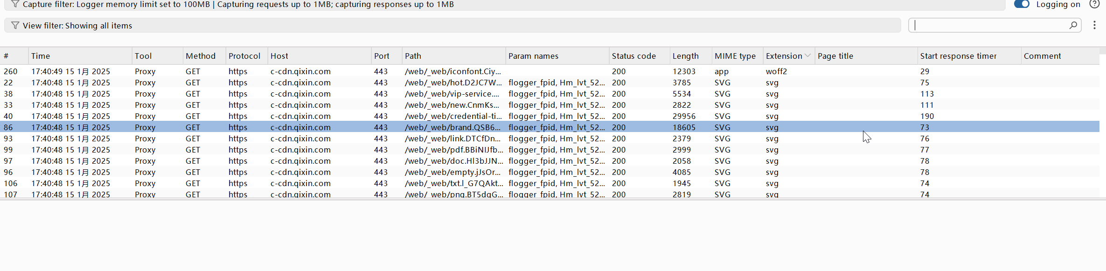Viewport: 1106px width, 271px height.
Task: Click the magnifier icon in search box
Action: [x=1073, y=25]
